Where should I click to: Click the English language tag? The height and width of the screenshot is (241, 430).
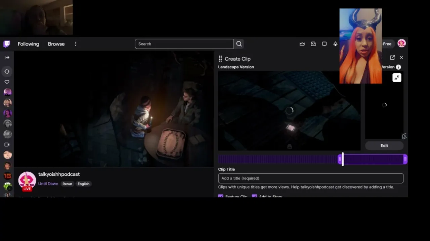[x=83, y=184]
